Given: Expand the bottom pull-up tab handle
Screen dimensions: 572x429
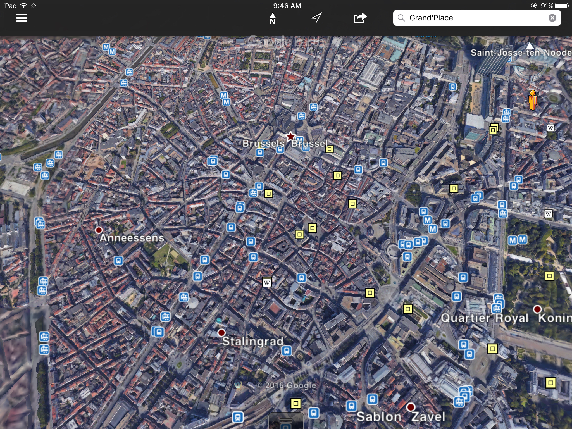Looking at the screenshot, I should [x=286, y=421].
